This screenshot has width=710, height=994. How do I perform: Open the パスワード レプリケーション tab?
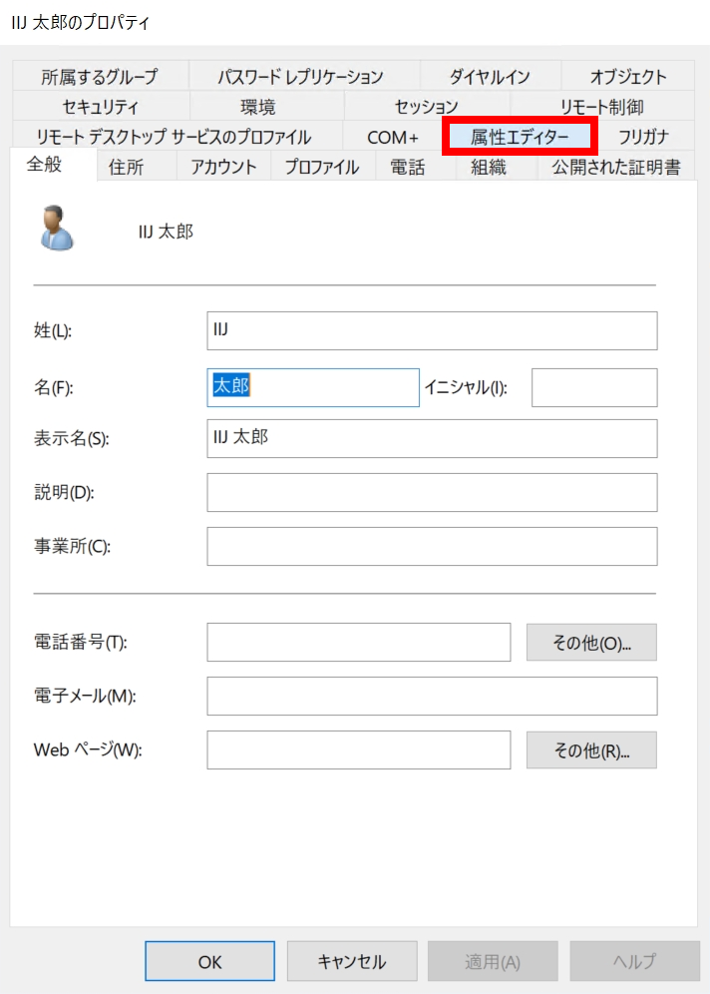point(301,77)
